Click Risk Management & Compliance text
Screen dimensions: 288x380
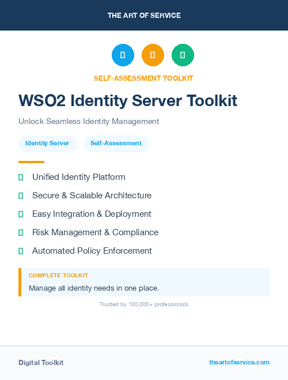(x=96, y=232)
